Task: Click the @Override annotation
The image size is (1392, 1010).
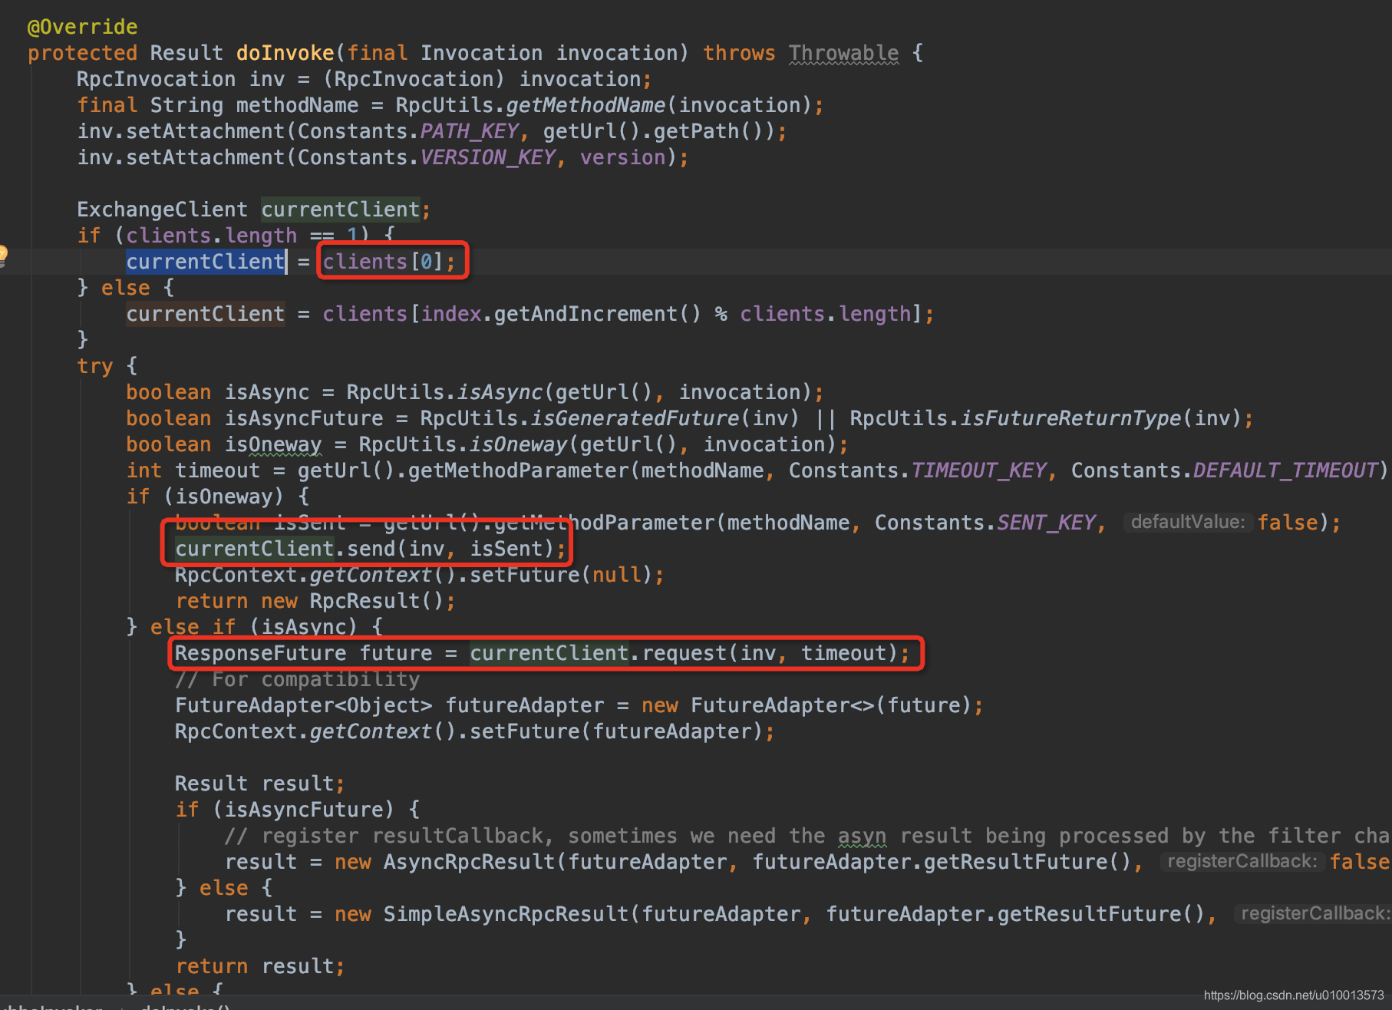Action: click(x=82, y=27)
